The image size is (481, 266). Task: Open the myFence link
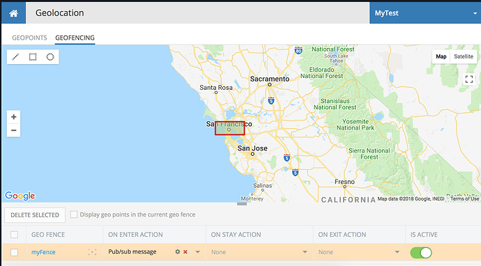click(43, 252)
